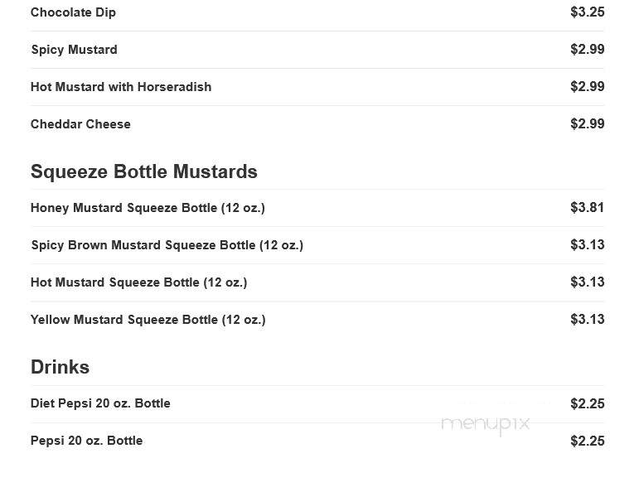Click the $2.99 Spicy Mustard price
Viewport: 634px width, 492px height.
coord(587,49)
